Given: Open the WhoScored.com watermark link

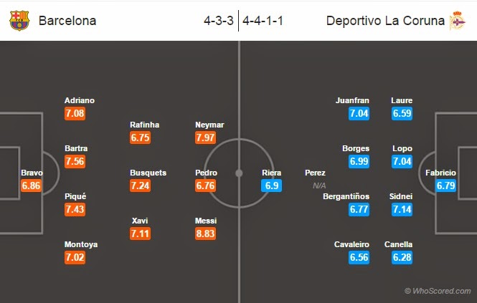Looking at the screenshot, I should (x=438, y=291).
